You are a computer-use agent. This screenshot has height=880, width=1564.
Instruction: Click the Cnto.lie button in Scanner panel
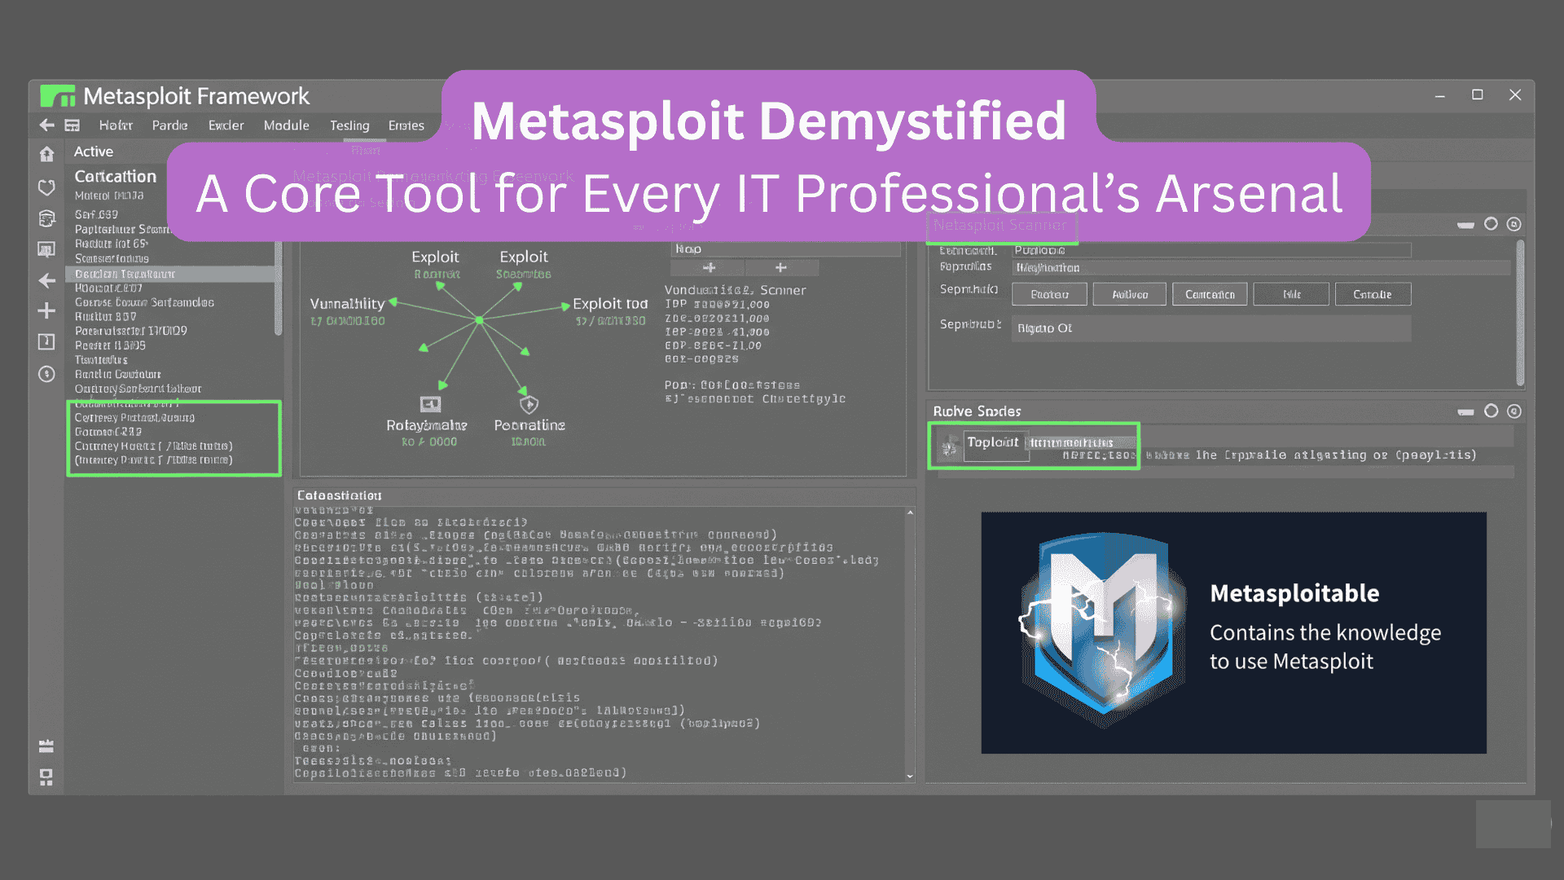pos(1373,294)
